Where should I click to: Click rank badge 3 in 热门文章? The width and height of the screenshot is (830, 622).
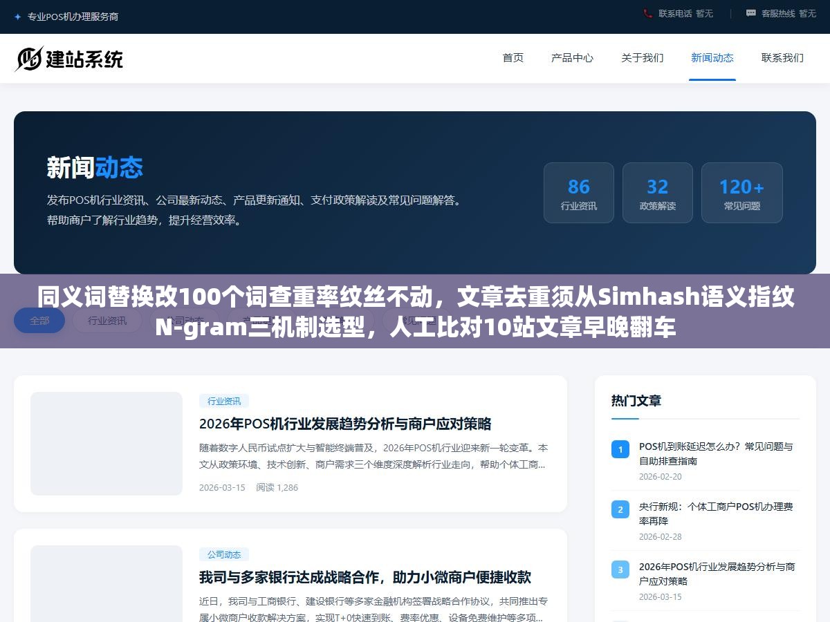pyautogui.click(x=620, y=569)
